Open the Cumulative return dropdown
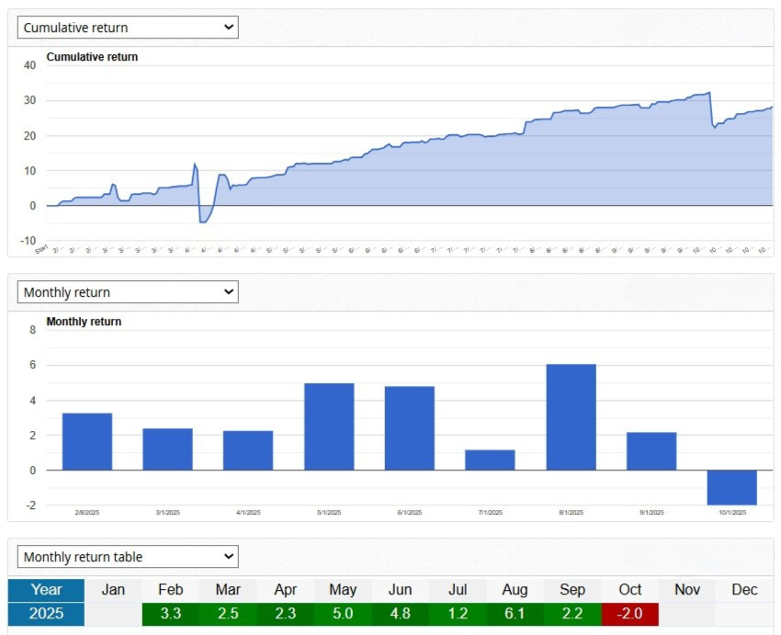The width and height of the screenshot is (781, 635). click(x=128, y=28)
